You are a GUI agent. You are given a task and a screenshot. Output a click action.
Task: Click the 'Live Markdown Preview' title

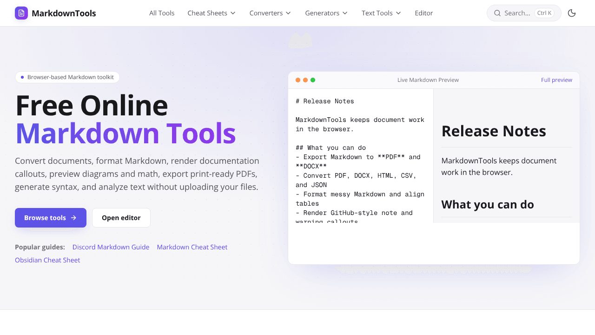428,80
